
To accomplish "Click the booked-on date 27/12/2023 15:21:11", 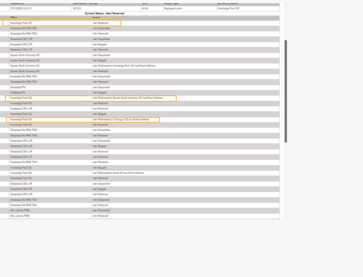I will 21,8.
